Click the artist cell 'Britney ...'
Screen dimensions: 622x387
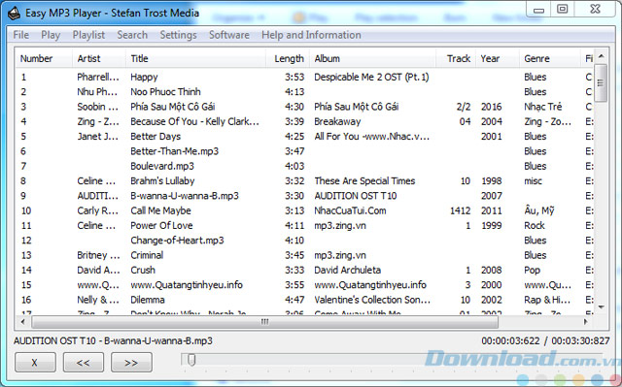(98, 255)
